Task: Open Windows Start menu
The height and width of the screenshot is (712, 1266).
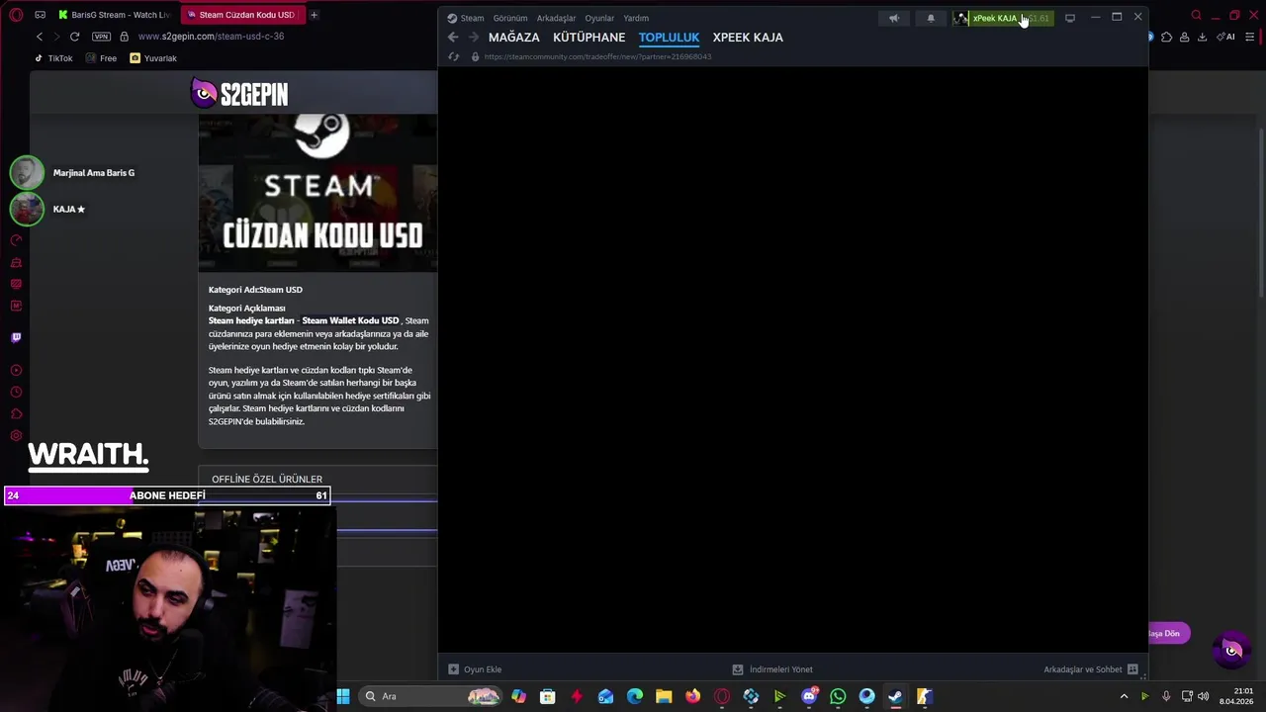Action: tap(342, 696)
